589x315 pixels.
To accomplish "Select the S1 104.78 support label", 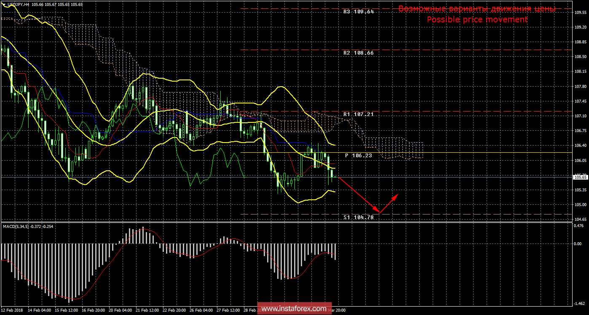I will pos(358,217).
